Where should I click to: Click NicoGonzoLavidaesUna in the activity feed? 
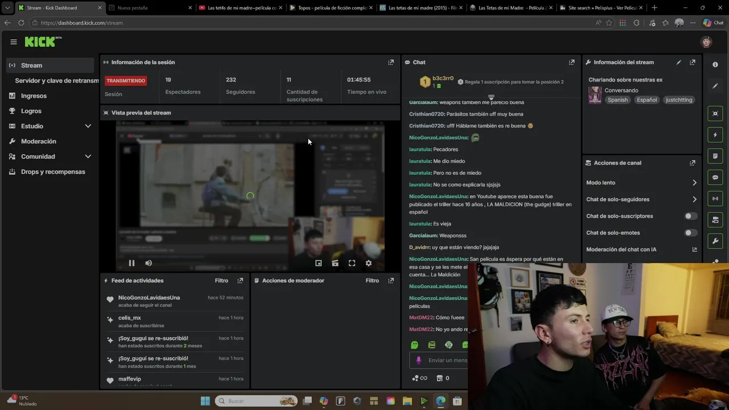pyautogui.click(x=149, y=298)
